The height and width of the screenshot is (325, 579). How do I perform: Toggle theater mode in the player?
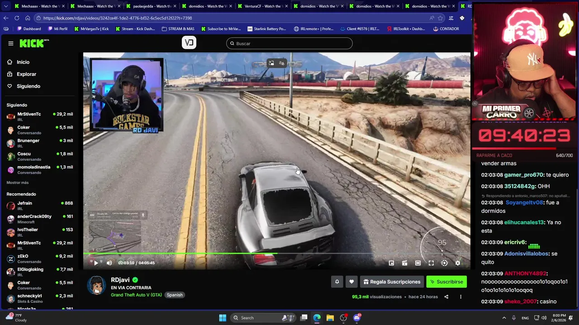tap(418, 263)
